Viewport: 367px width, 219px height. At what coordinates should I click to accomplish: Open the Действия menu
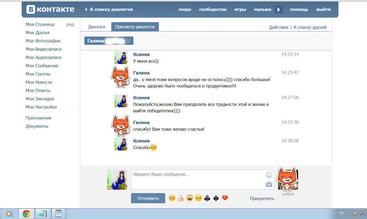(279, 27)
